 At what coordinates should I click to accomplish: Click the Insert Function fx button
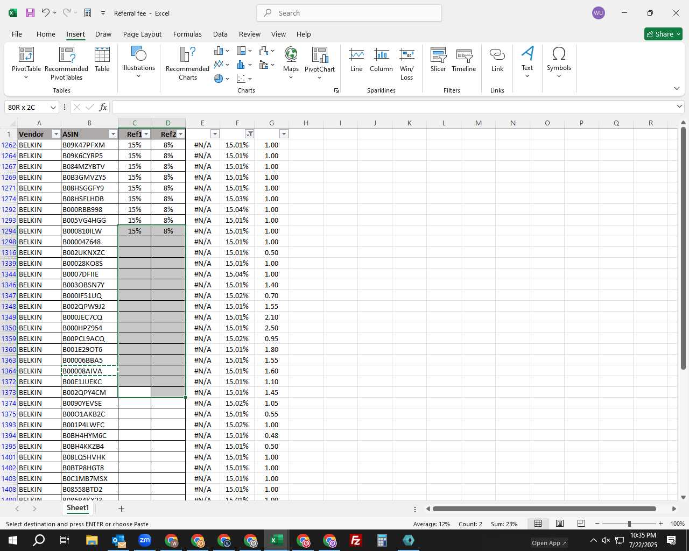click(x=103, y=107)
